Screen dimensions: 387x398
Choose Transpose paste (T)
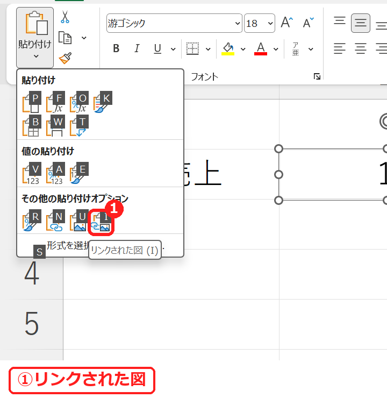pyautogui.click(x=79, y=126)
